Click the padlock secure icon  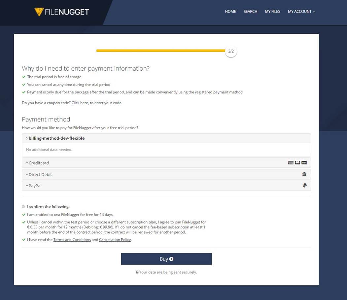137,272
